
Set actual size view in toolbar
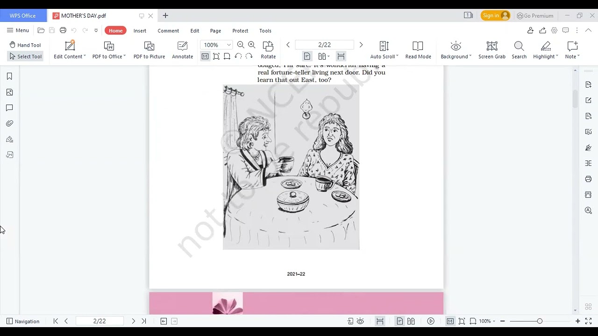[205, 56]
